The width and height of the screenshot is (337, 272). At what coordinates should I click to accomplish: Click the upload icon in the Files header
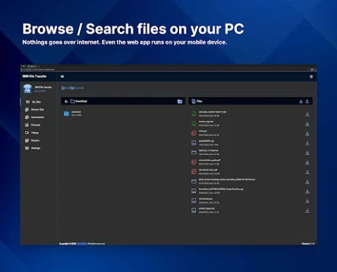point(307,101)
